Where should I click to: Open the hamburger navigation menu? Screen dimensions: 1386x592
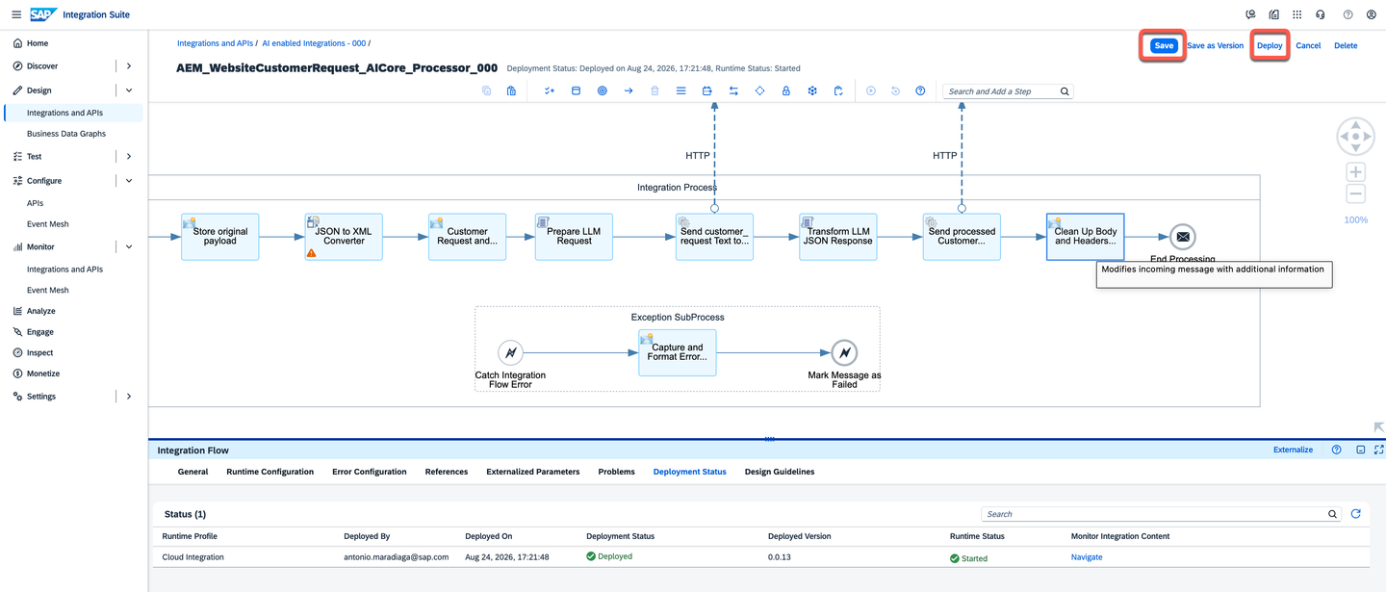[x=16, y=14]
